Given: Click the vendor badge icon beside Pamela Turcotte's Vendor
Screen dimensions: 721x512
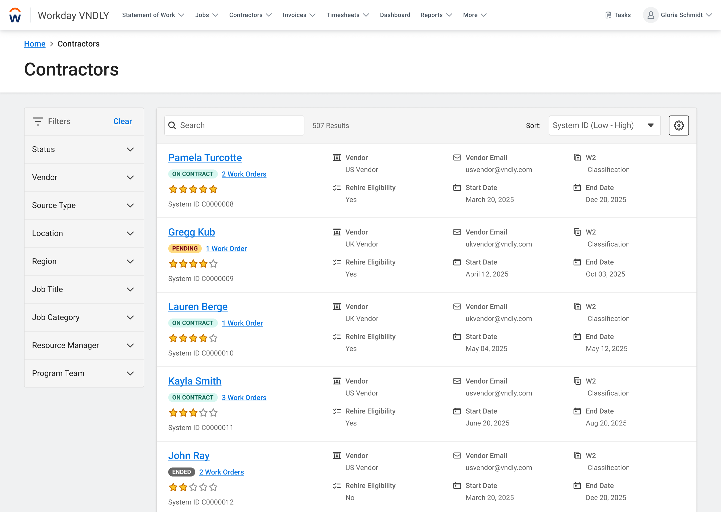Looking at the screenshot, I should (x=337, y=157).
